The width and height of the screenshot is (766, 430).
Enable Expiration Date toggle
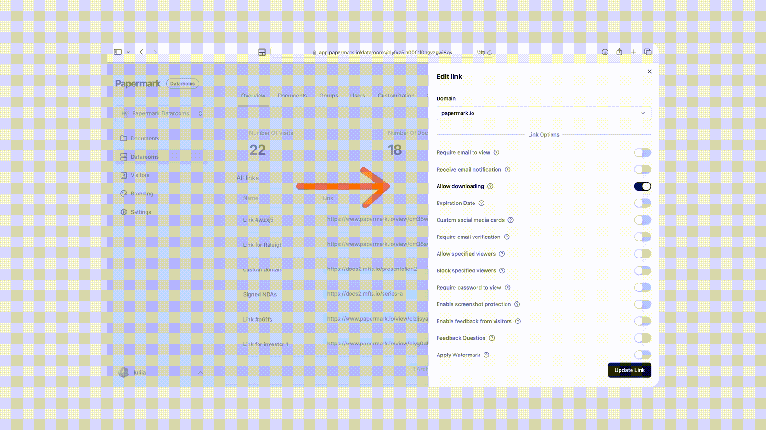tap(642, 203)
